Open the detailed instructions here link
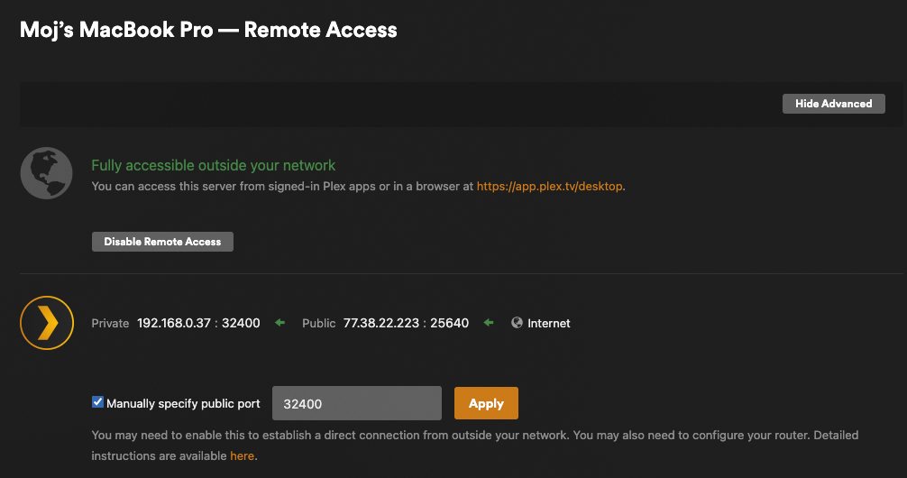 pos(242,456)
